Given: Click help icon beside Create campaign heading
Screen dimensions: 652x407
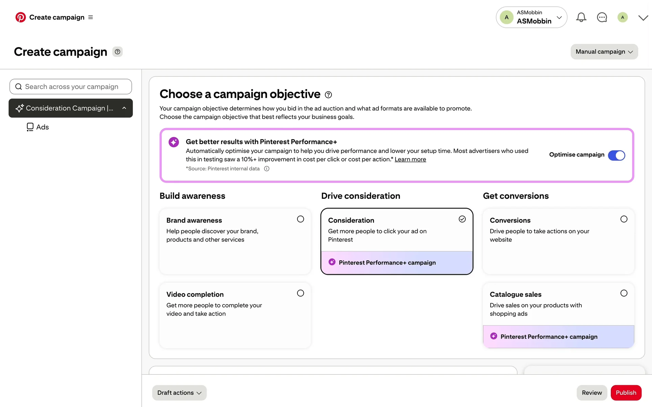Looking at the screenshot, I should click(117, 52).
